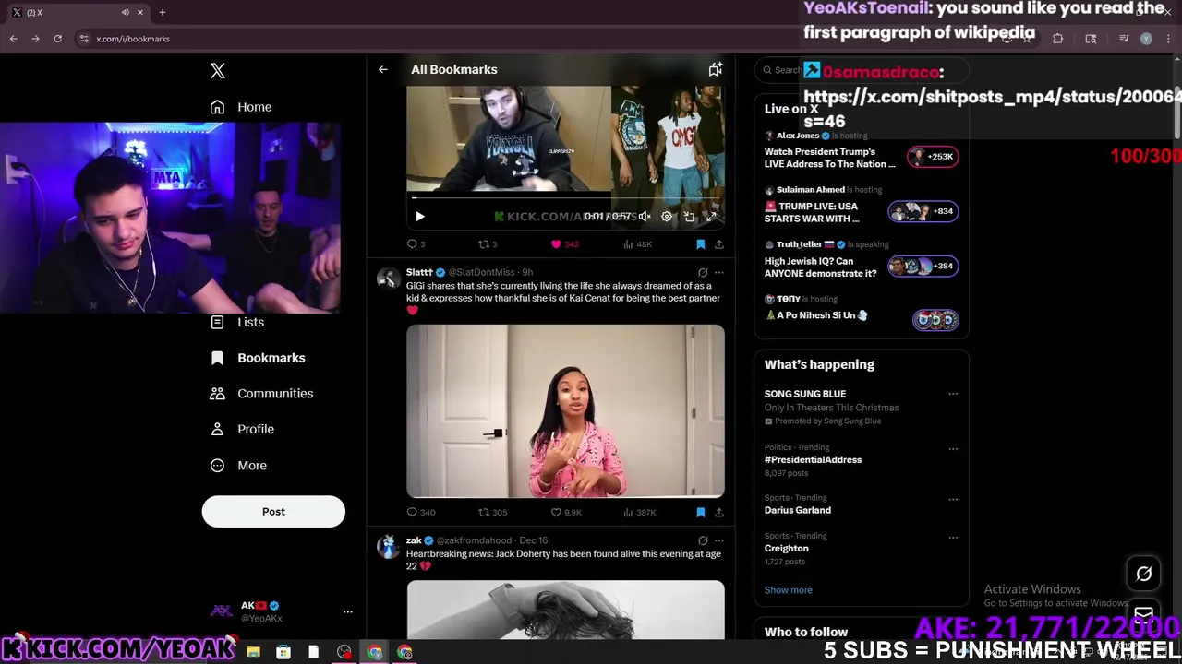1182x664 pixels.
Task: Open the More menu in sidebar
Action: (238, 466)
